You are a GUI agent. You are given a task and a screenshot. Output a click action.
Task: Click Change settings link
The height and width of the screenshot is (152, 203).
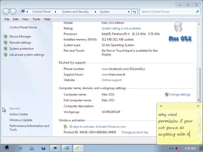coord(179,94)
